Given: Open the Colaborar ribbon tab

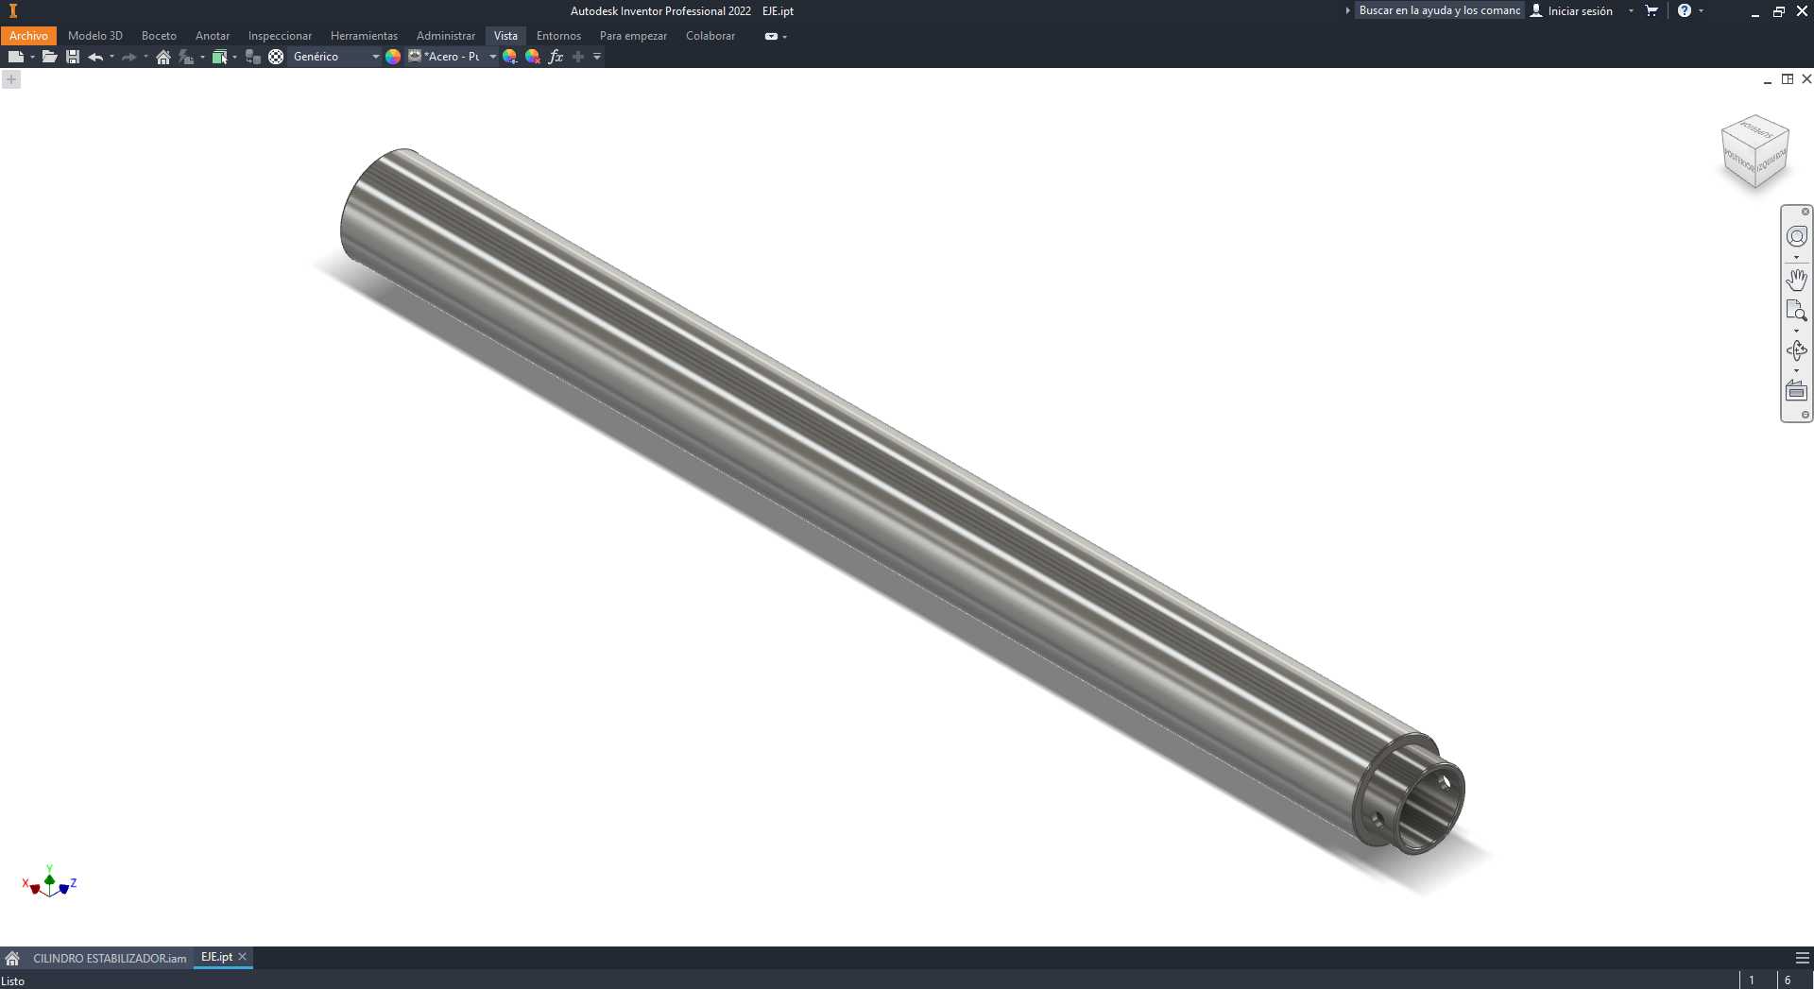Looking at the screenshot, I should (x=710, y=36).
